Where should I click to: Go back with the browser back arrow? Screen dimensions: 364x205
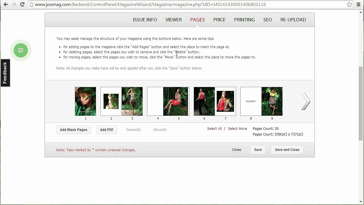pos(6,5)
